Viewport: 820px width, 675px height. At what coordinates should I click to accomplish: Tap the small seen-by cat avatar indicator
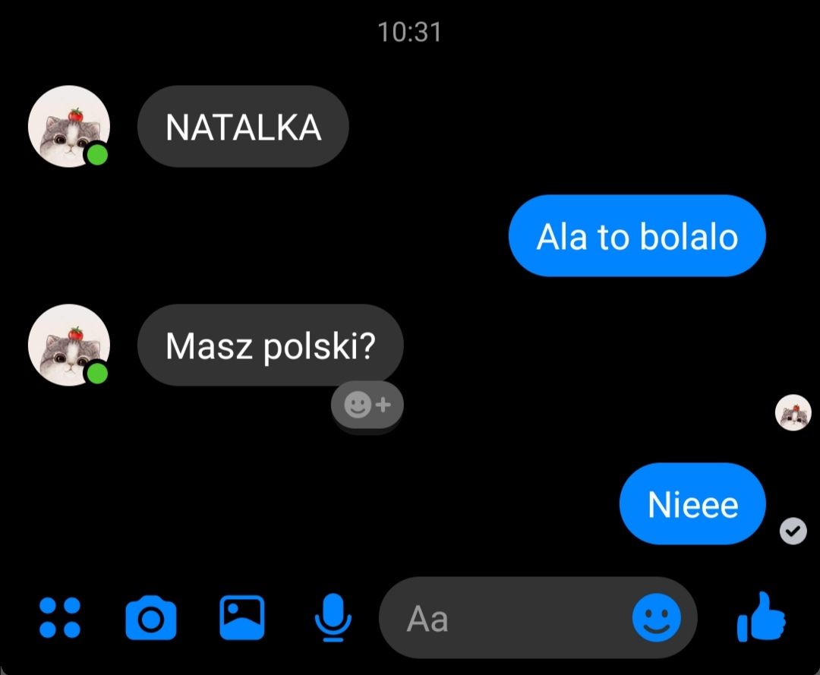(793, 412)
